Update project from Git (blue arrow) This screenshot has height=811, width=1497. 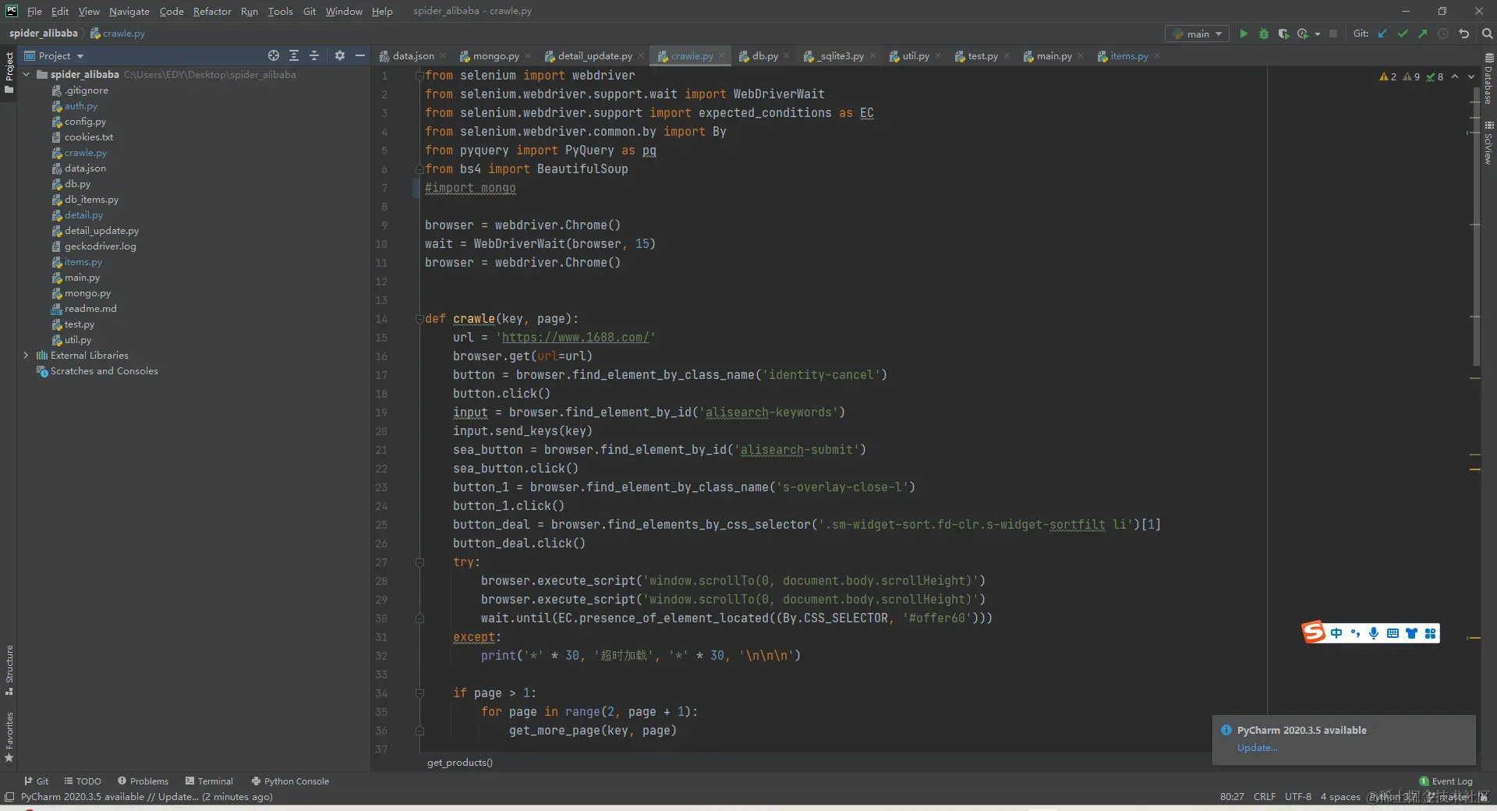point(1382,34)
